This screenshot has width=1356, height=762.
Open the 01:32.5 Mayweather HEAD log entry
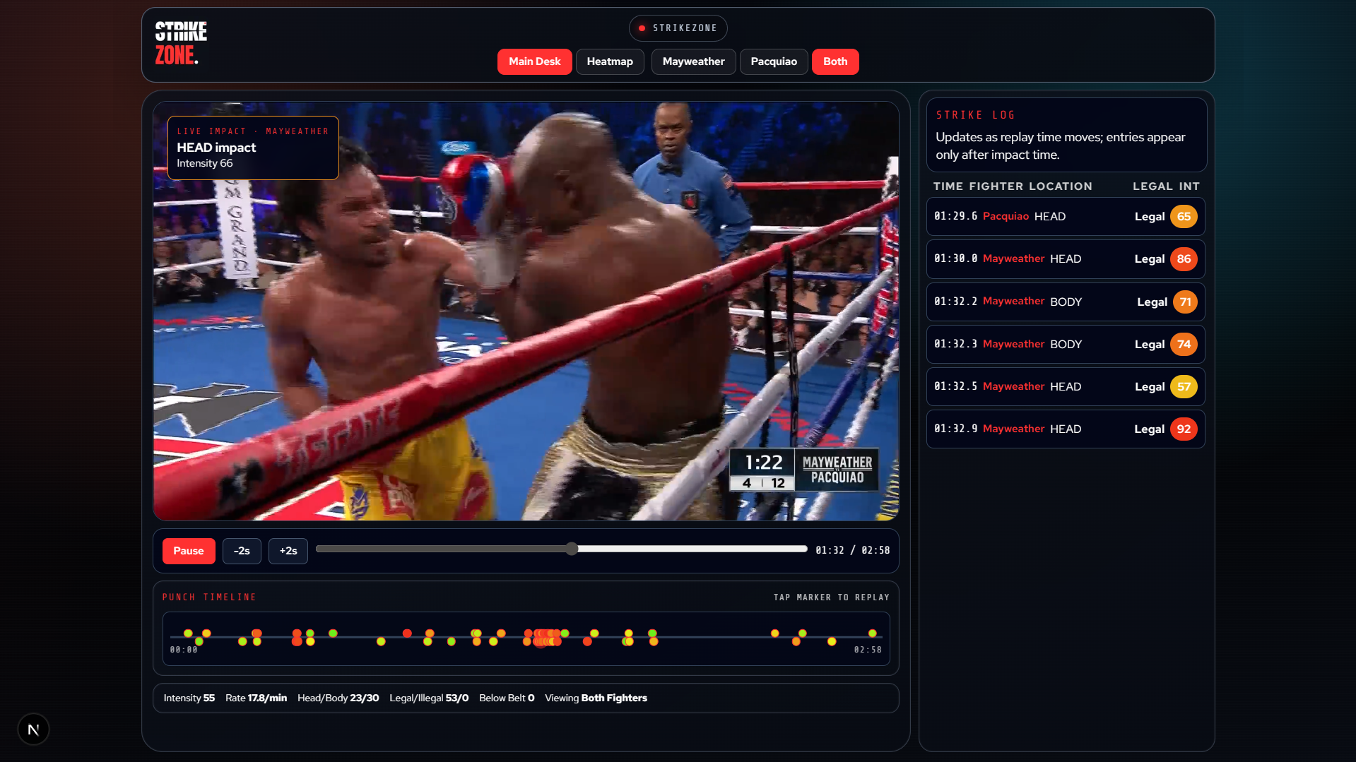pyautogui.click(x=1066, y=387)
